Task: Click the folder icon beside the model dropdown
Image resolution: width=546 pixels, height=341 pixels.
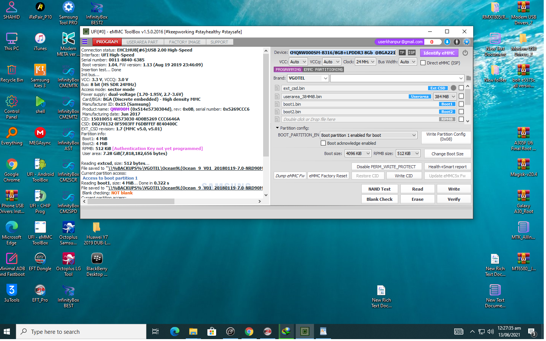Action: [x=469, y=78]
